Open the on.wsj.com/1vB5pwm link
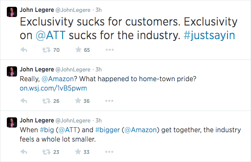The width and height of the screenshot is (251, 162). pyautogui.click(x=53, y=88)
